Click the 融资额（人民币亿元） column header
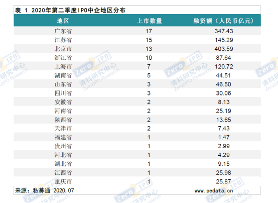Image resolution: width=278 pixels, height=203 pixels. [x=224, y=21]
